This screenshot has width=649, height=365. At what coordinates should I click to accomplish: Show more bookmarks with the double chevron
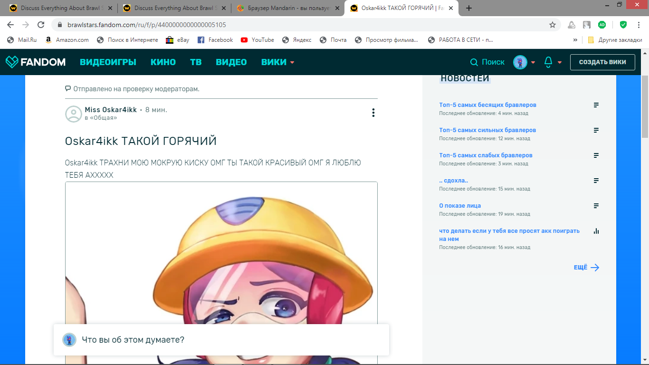point(575,40)
